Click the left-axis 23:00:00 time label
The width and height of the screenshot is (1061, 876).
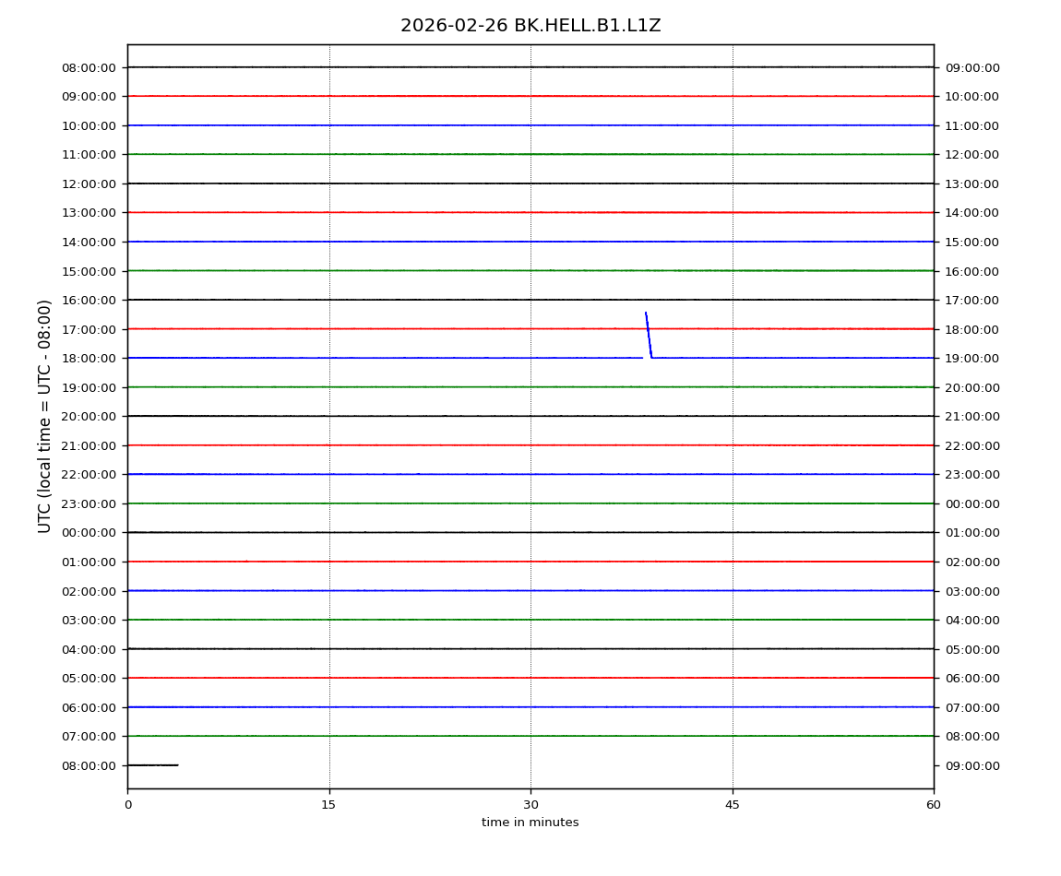coord(89,503)
